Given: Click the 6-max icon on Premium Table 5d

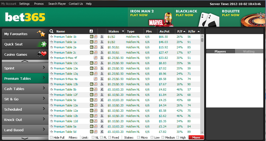Looking at the screenshot, I should point(91,132).
